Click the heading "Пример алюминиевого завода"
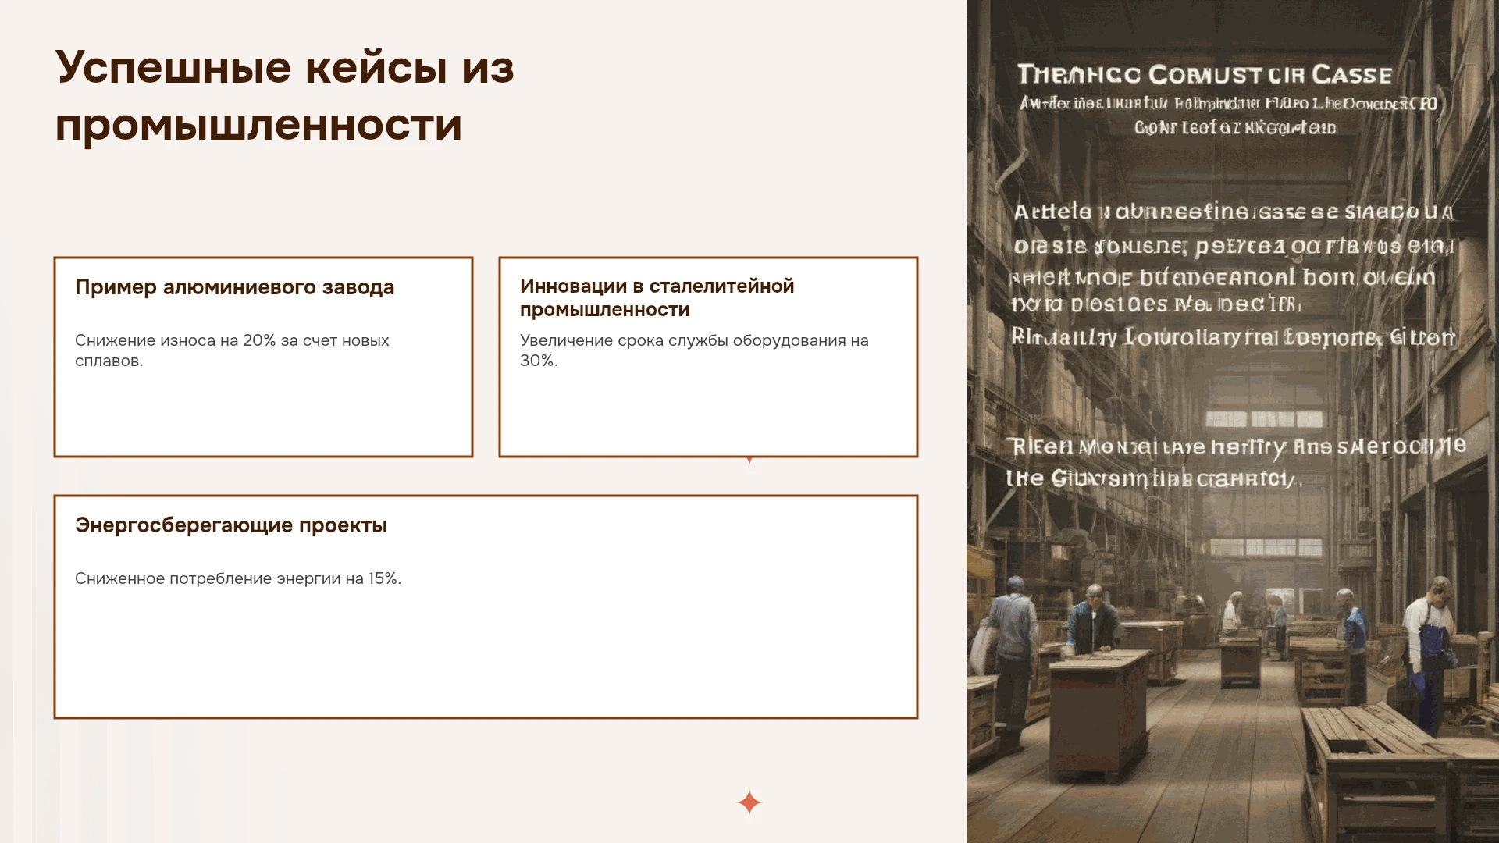Viewport: 1499px width, 843px height. click(x=234, y=287)
